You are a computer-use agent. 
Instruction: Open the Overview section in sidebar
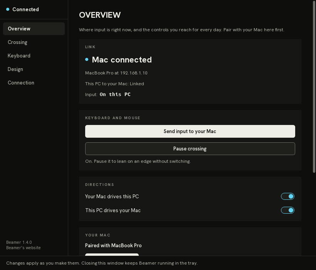coord(34,29)
